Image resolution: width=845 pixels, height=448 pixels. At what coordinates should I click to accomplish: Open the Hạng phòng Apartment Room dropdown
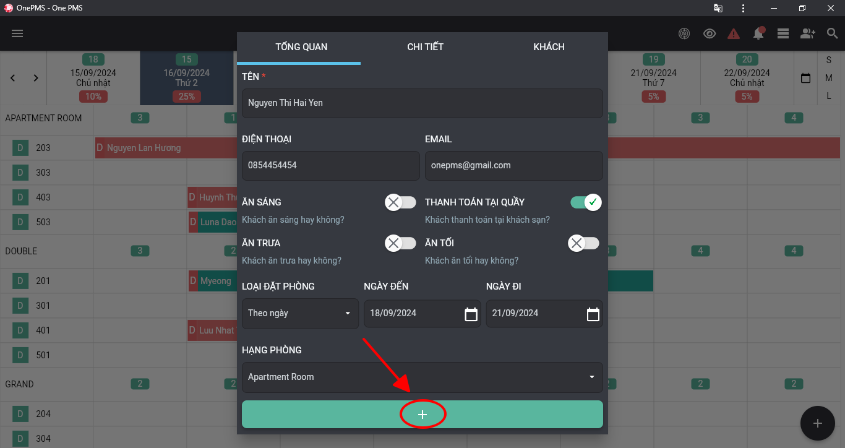[422, 377]
